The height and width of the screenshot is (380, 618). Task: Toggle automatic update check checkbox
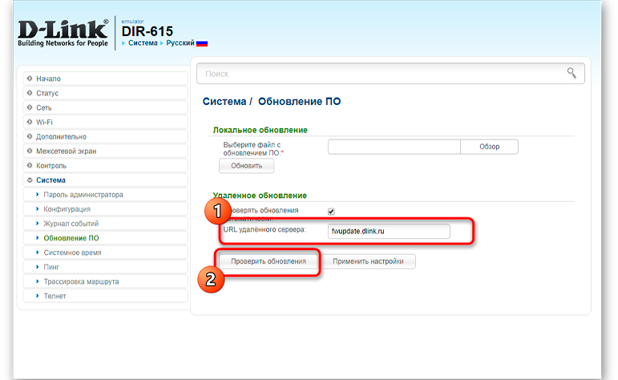tap(331, 212)
